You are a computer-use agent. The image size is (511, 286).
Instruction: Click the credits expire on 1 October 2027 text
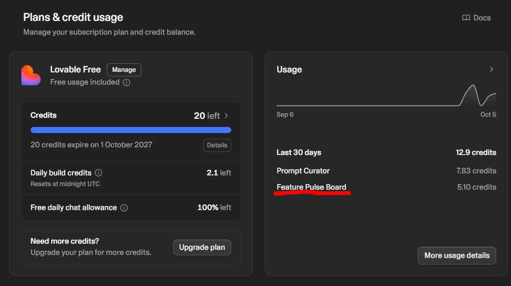point(91,145)
